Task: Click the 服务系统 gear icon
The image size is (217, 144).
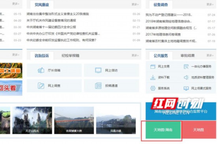Action: click(153, 88)
